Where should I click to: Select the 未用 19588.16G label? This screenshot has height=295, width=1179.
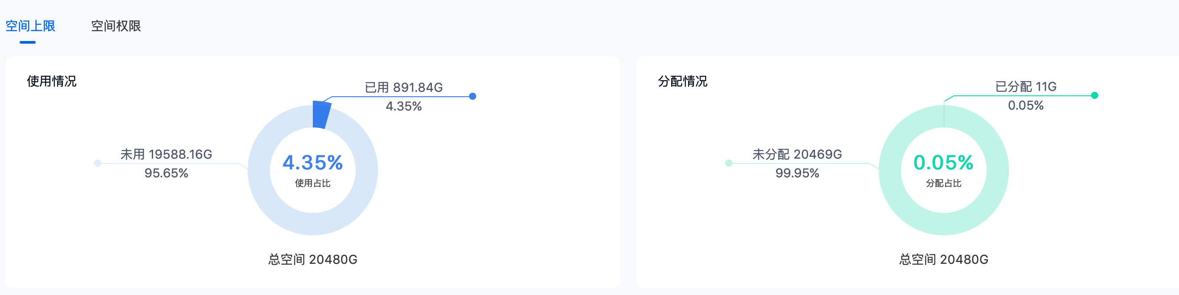coord(166,154)
